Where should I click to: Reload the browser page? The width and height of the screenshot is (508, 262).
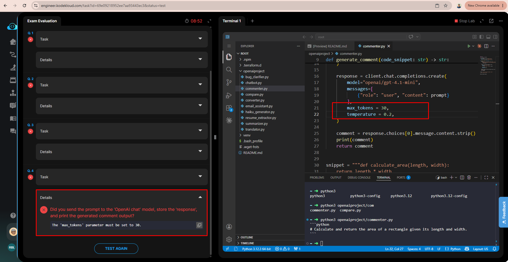pos(24,6)
